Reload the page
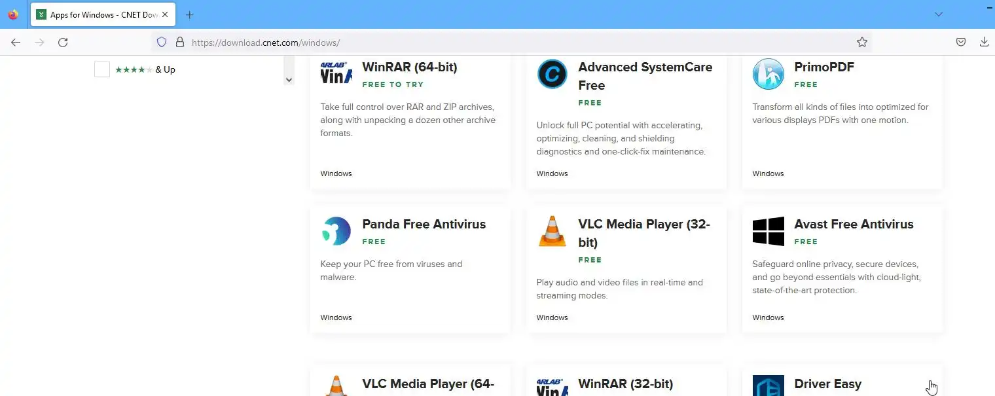This screenshot has height=396, width=995. point(63,42)
